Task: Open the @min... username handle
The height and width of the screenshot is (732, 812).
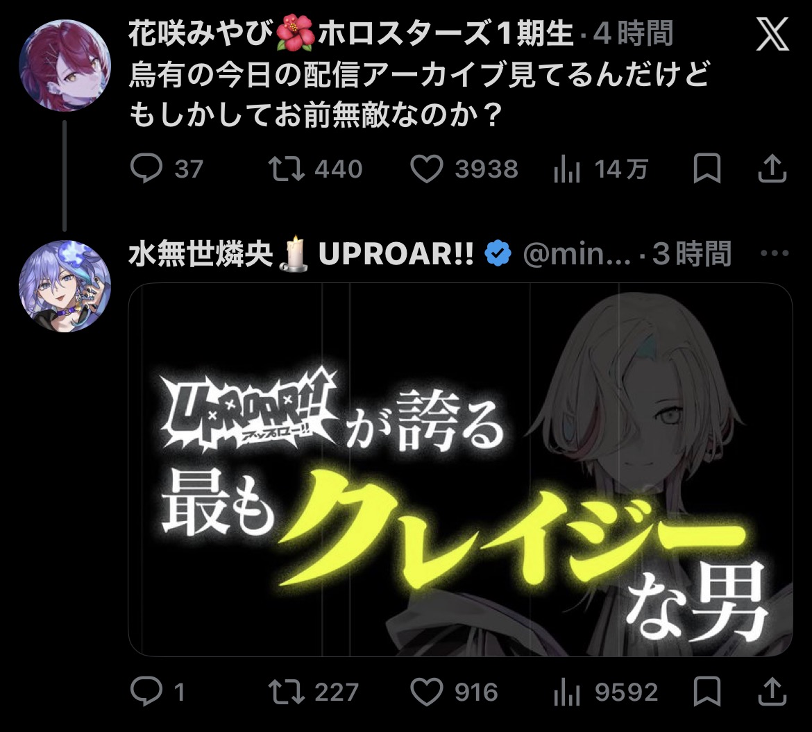Action: click(577, 254)
